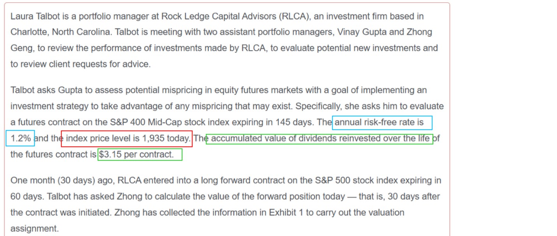Click red-boxed 'index price level is 1,935 today'

click(x=127, y=138)
